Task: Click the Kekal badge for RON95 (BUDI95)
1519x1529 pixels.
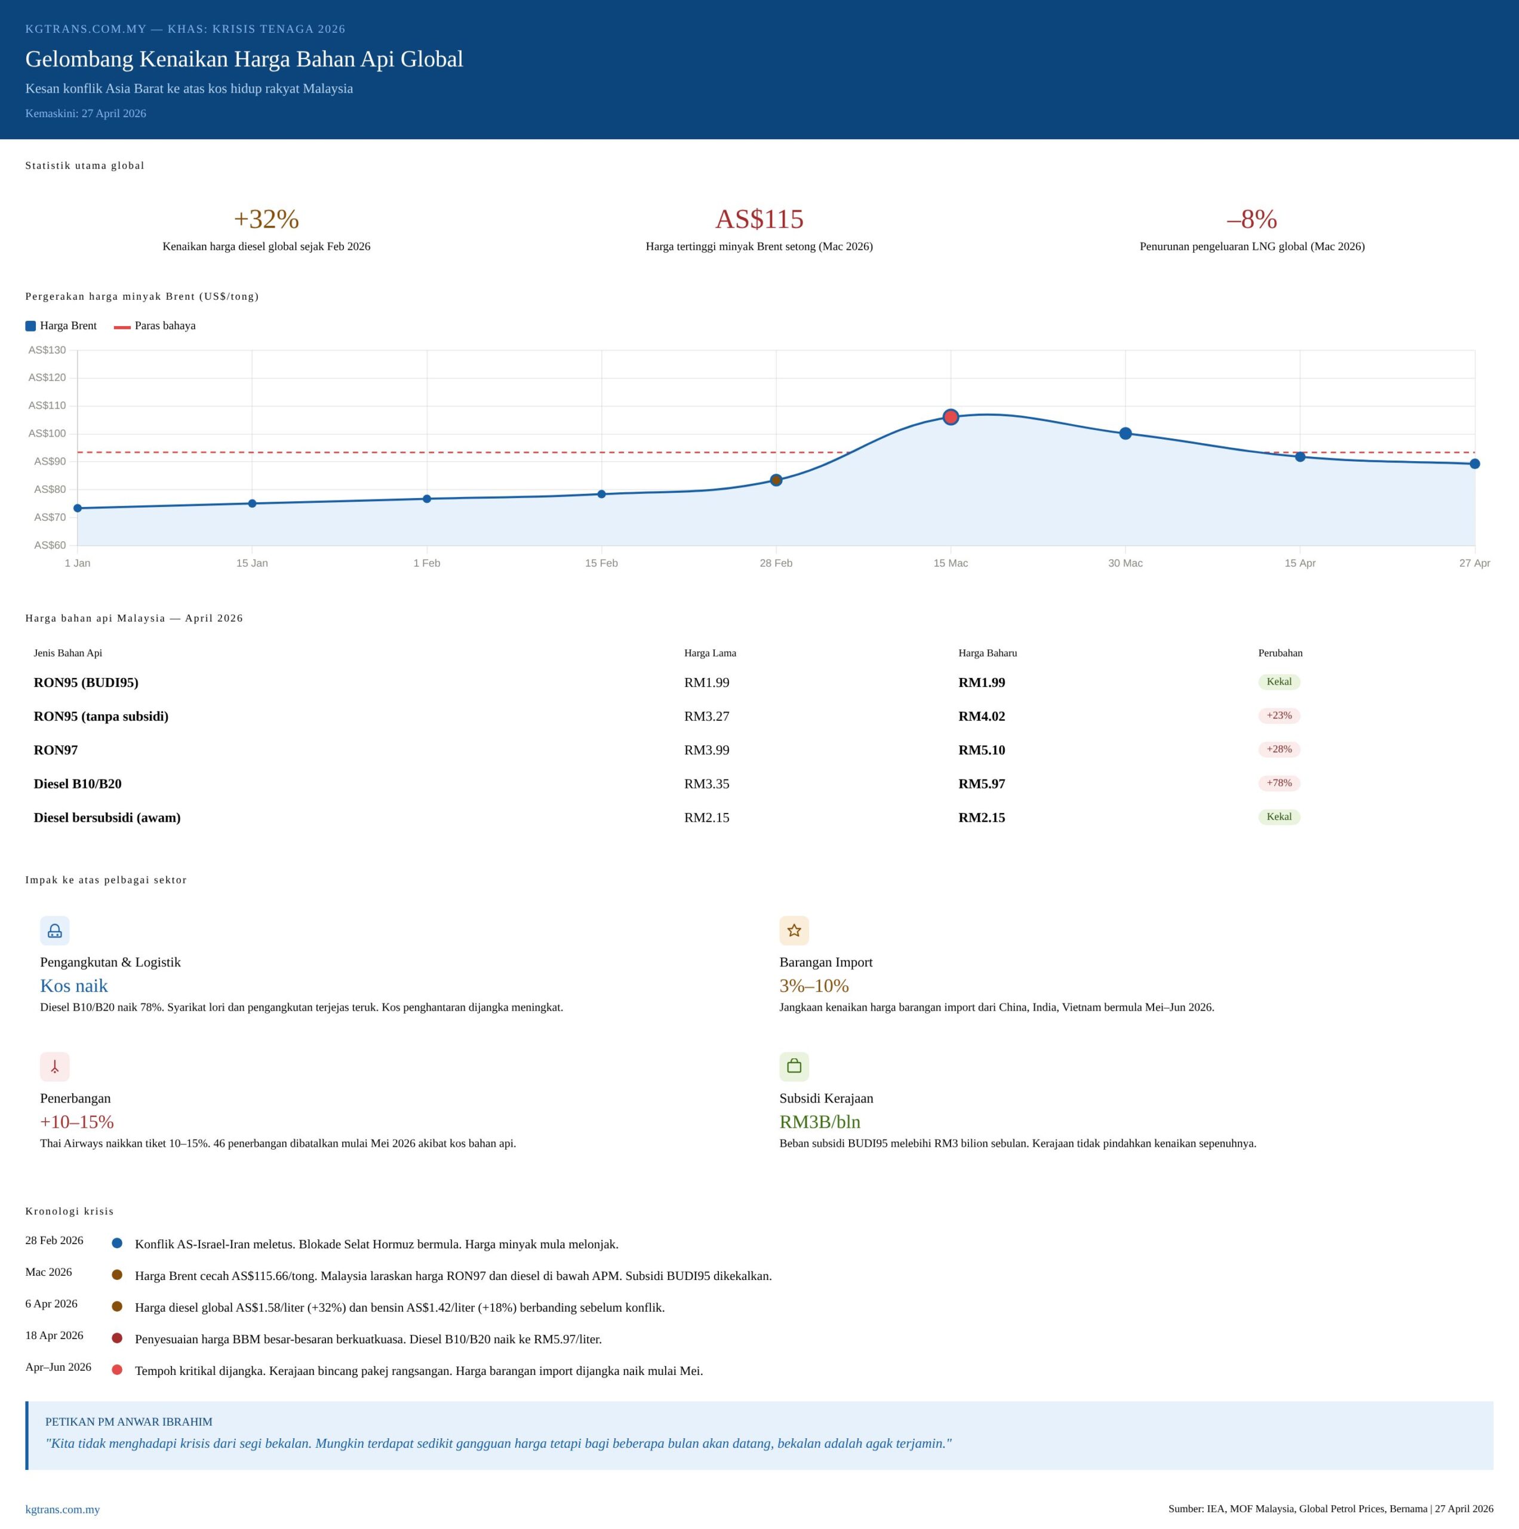Action: coord(1278,681)
